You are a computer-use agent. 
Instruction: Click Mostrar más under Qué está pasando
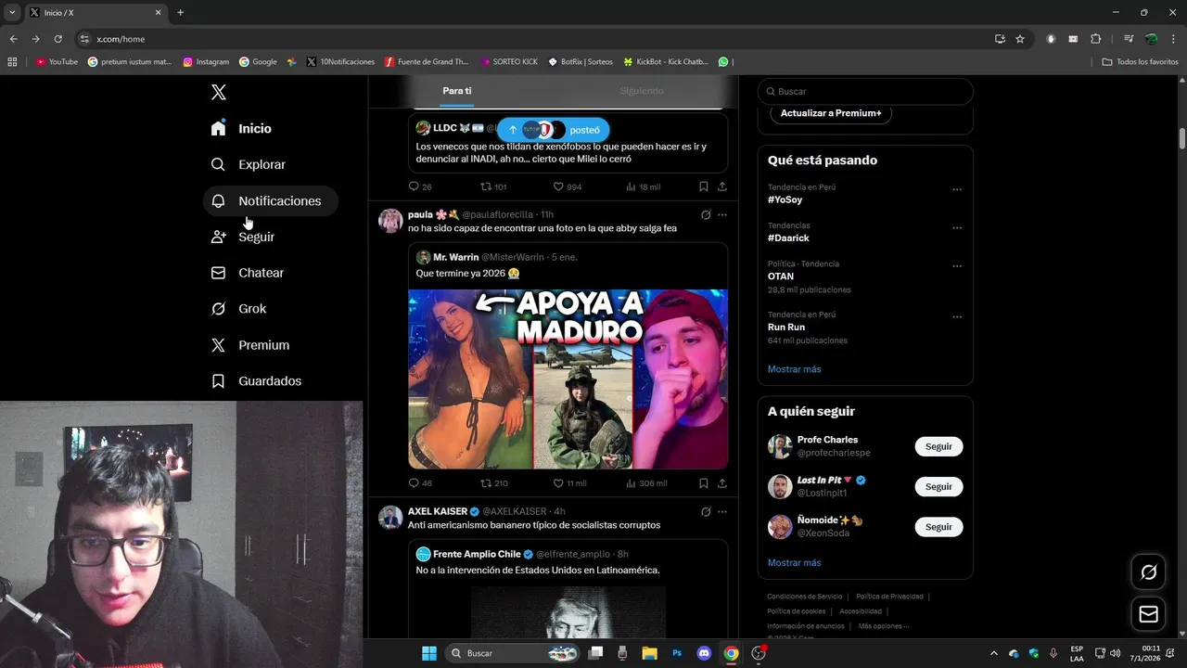[x=794, y=369]
